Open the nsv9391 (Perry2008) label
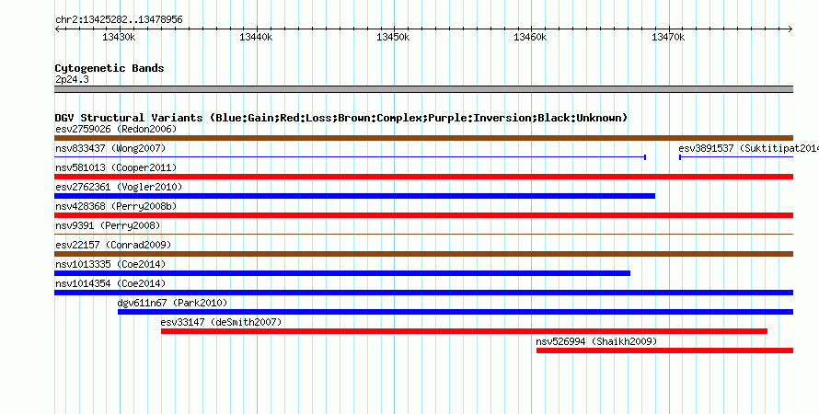The height and width of the screenshot is (414, 819). [x=108, y=225]
